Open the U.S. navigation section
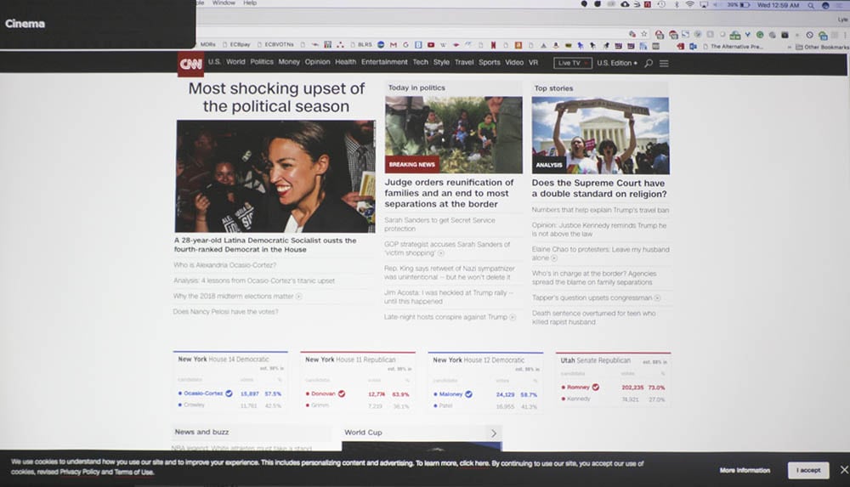Image resolution: width=850 pixels, height=487 pixels. (214, 62)
